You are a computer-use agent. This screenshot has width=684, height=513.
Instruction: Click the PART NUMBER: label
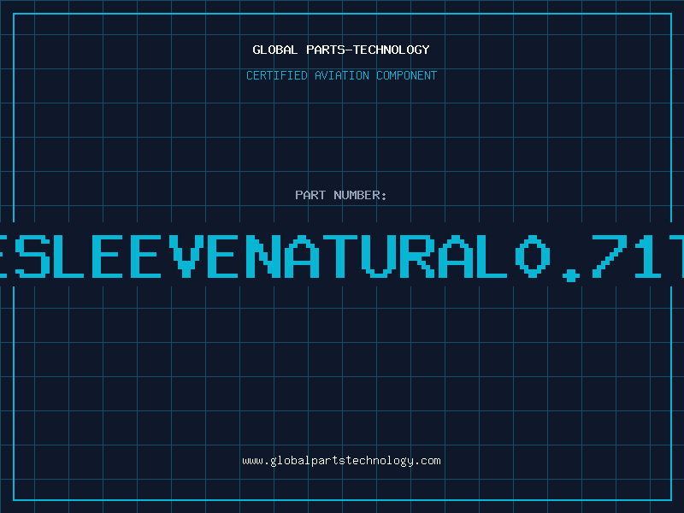tap(341, 195)
